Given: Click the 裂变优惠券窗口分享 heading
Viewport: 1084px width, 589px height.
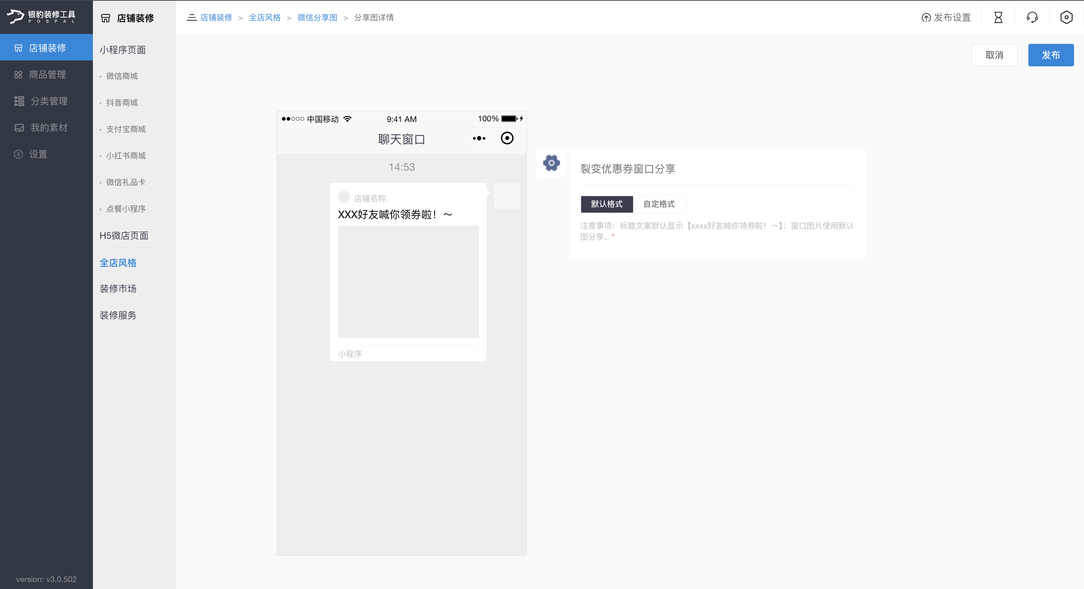Looking at the screenshot, I should pyautogui.click(x=628, y=169).
